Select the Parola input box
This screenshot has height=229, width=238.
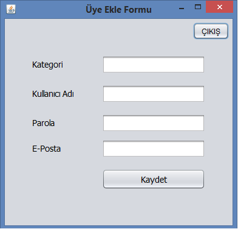[x=154, y=123]
